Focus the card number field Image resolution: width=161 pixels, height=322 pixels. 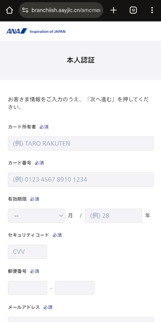click(81, 180)
